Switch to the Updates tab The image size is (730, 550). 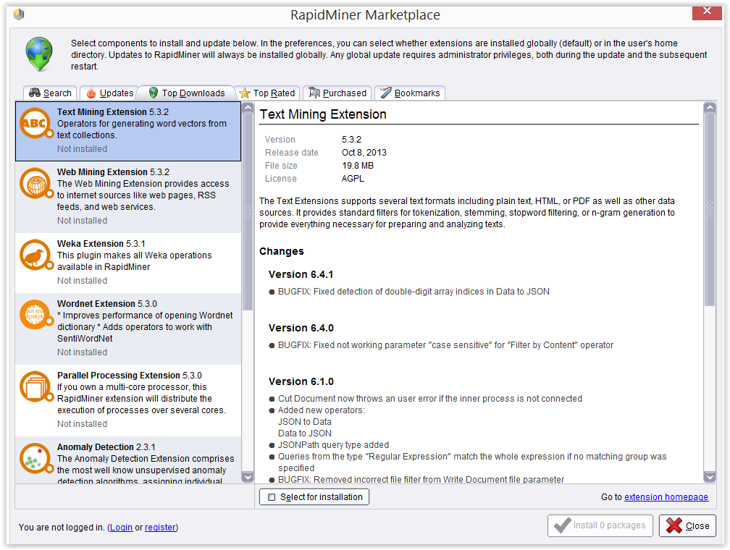point(110,93)
